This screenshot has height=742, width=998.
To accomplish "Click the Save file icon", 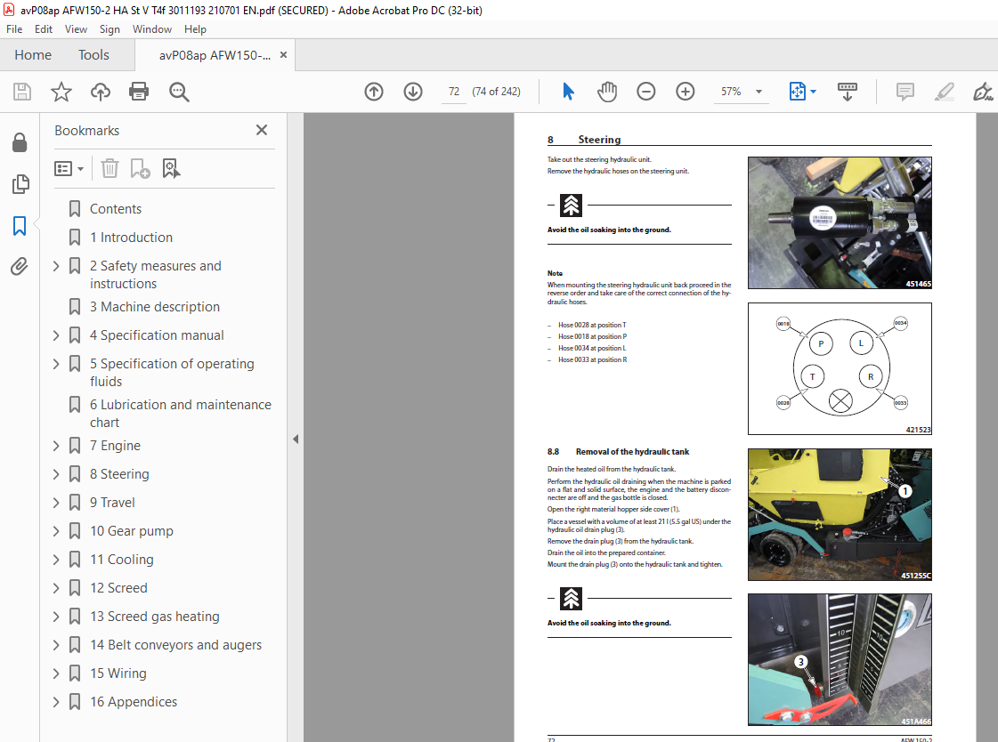I will (x=22, y=92).
